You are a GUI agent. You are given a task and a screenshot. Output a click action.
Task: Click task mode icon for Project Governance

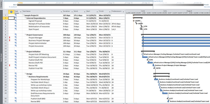point(16,35)
